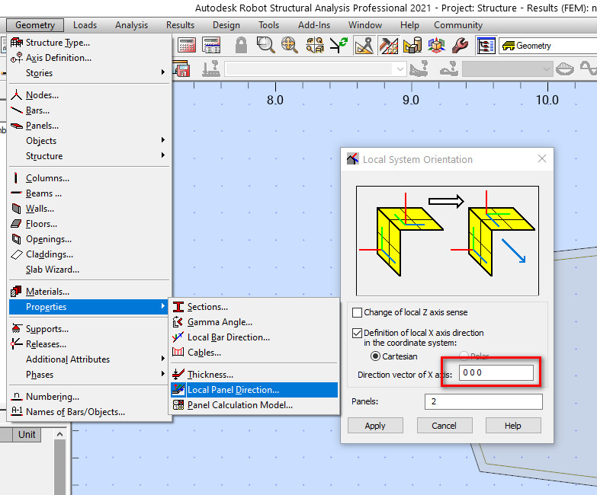Click the grayed next load case icon

point(448,69)
